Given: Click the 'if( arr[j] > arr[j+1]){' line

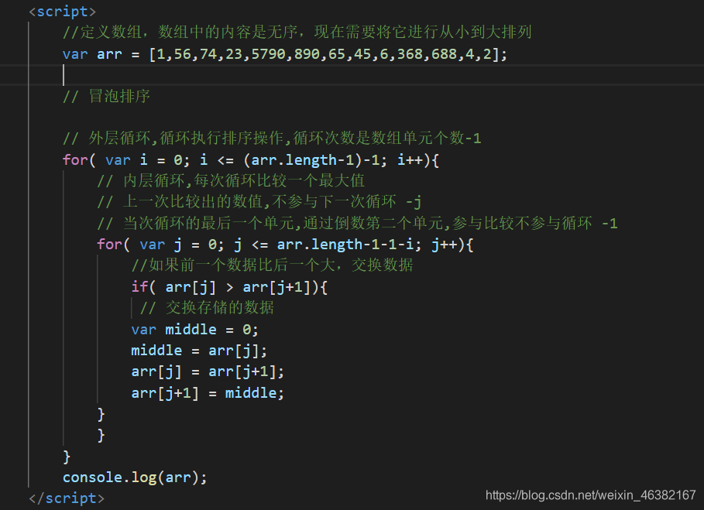Looking at the screenshot, I should [229, 287].
